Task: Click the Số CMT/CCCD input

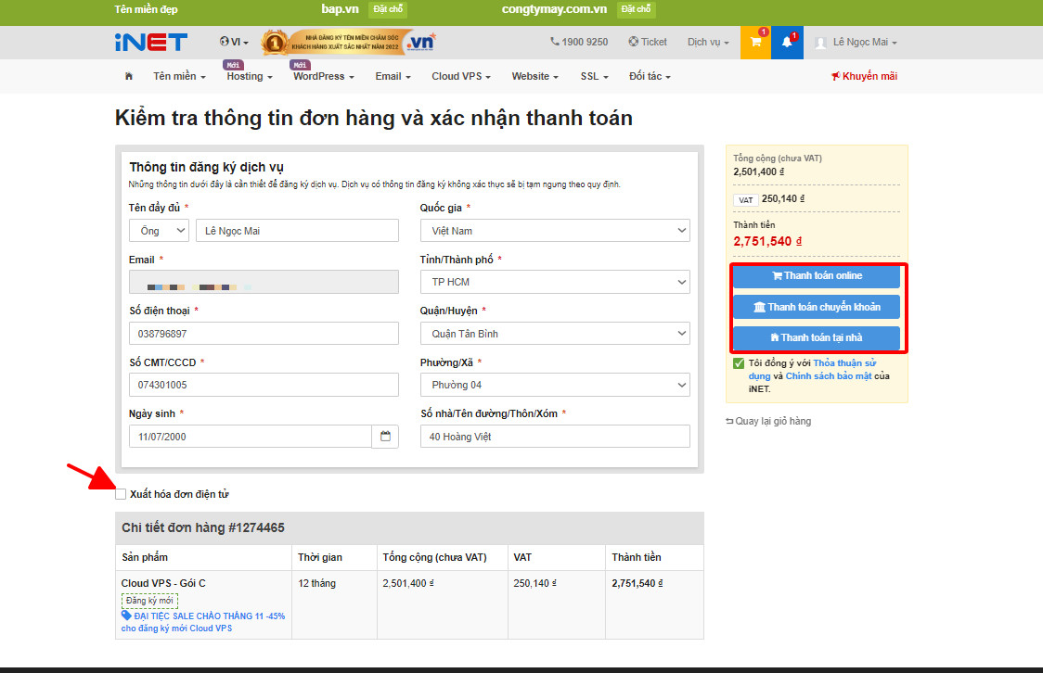Action: (x=264, y=385)
